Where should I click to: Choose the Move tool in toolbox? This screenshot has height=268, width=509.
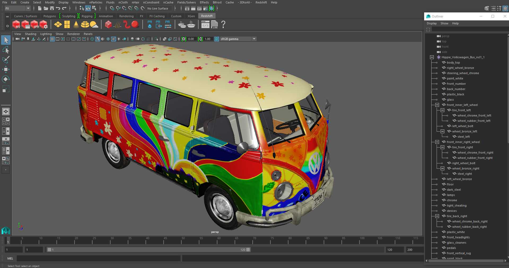coord(6,69)
